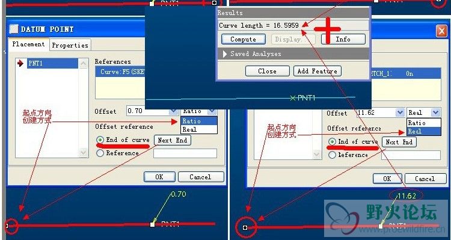451x240 pixels.
Task: Select the Placement tab
Action: [x=28, y=45]
